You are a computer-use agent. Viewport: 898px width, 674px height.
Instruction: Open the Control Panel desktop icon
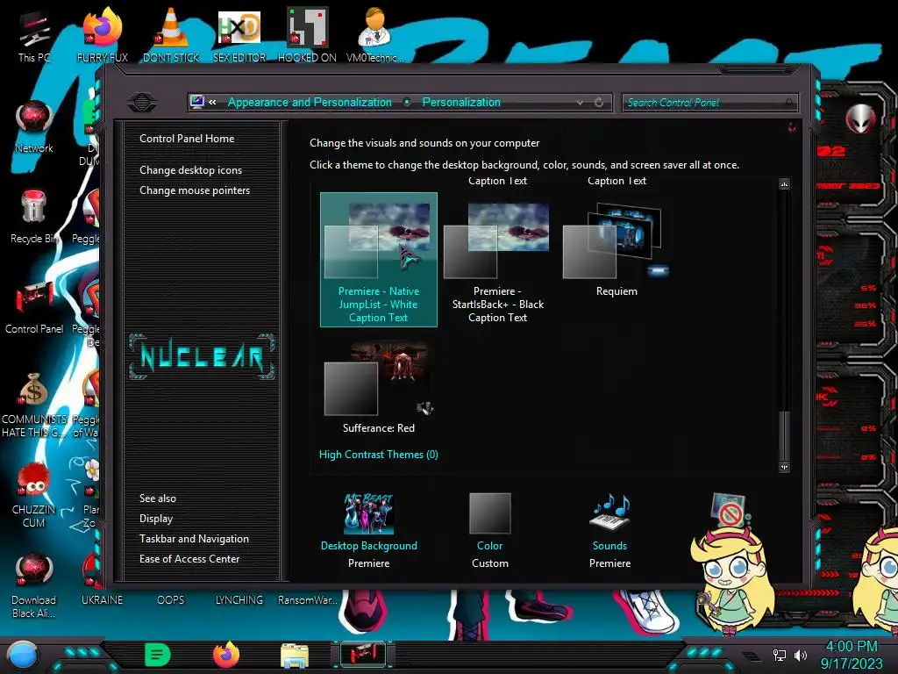(34, 307)
